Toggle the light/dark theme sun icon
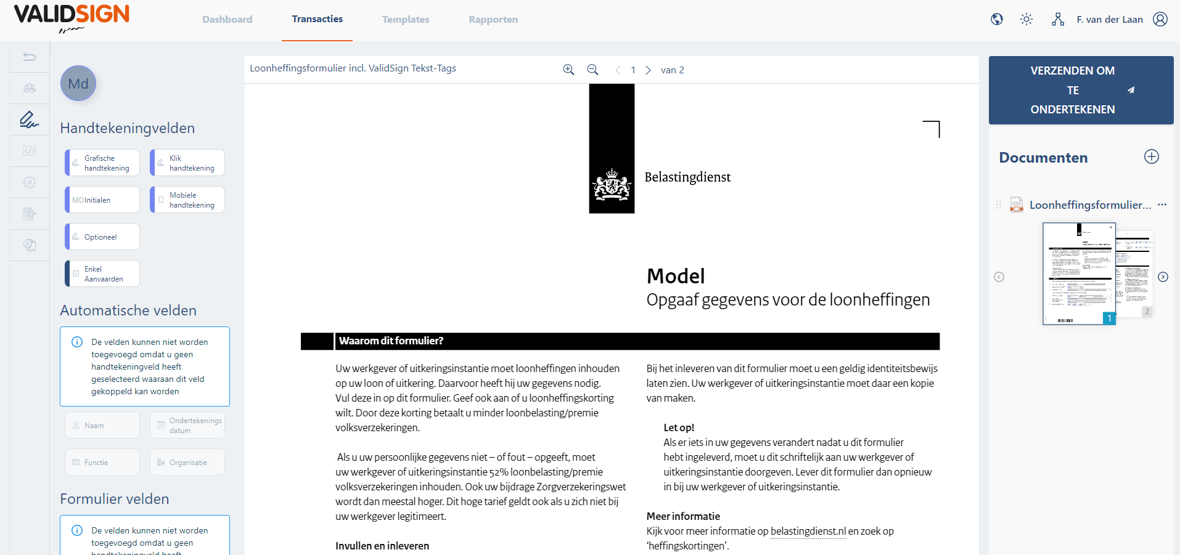This screenshot has width=1180, height=555. pos(1026,19)
